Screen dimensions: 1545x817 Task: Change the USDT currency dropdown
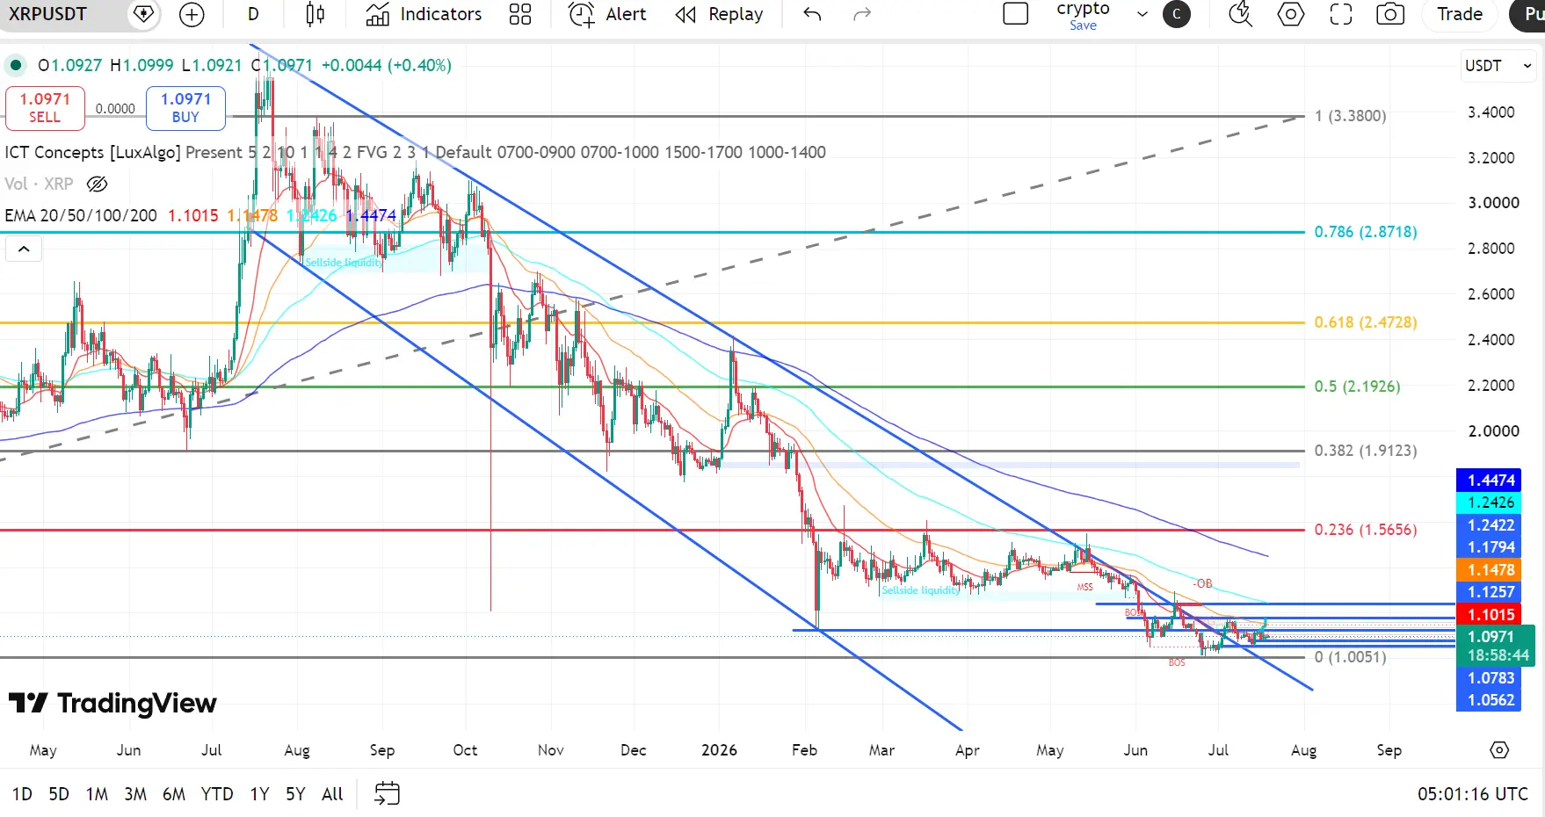(x=1498, y=66)
